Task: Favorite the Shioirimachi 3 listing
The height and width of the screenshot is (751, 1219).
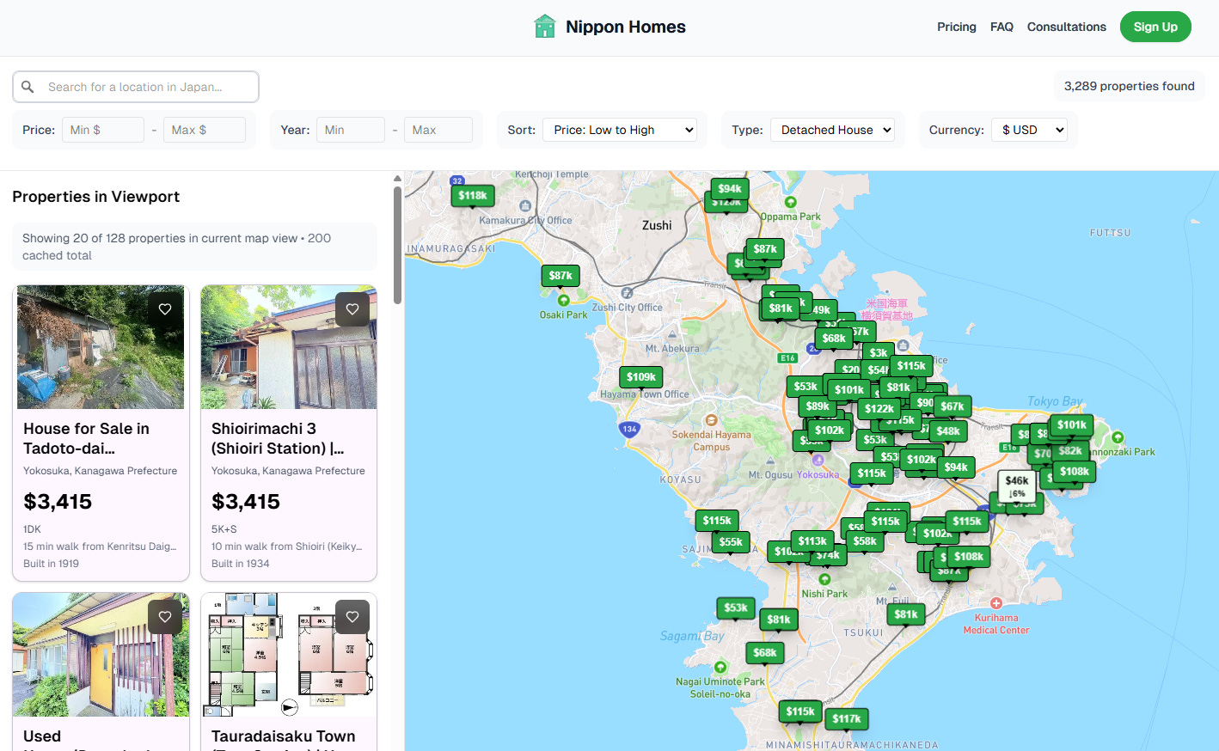Action: pos(352,308)
